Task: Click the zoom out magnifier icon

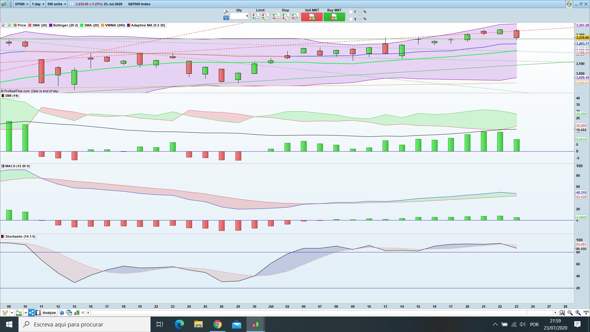Action: tap(570, 313)
